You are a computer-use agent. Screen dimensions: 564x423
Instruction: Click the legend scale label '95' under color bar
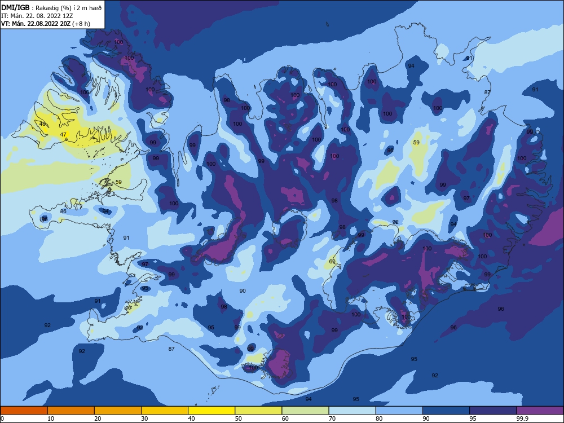pyautogui.click(x=473, y=418)
